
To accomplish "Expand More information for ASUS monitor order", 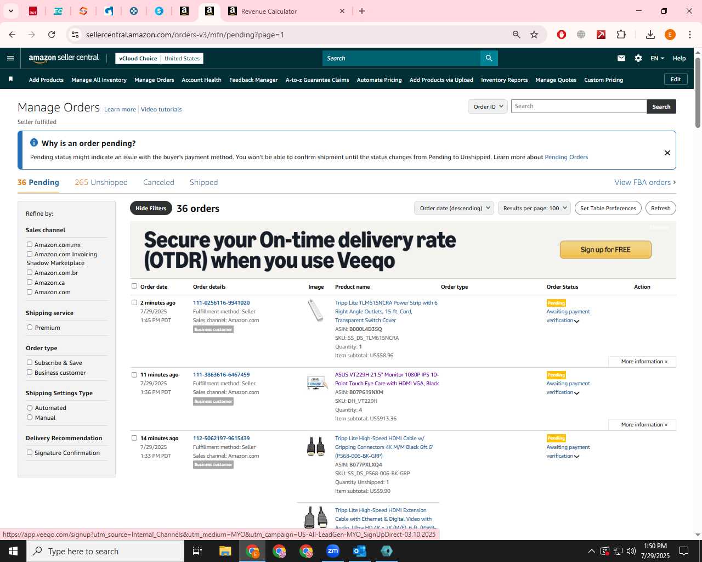I will point(642,425).
